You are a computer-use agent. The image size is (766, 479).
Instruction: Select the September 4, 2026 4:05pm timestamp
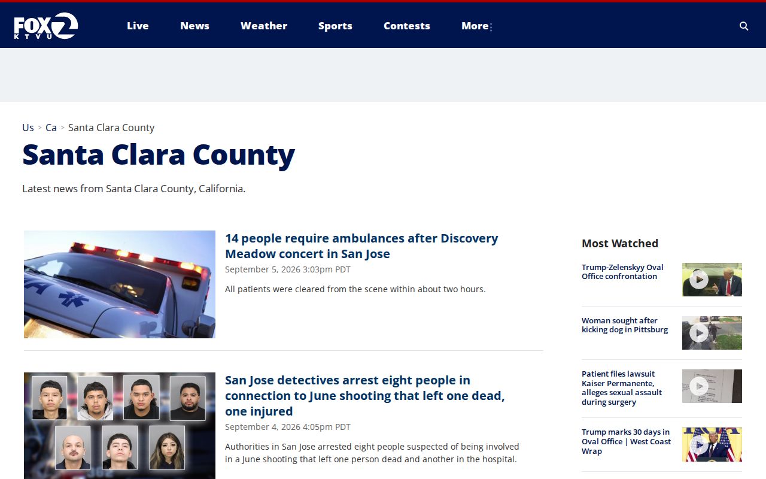pos(288,427)
